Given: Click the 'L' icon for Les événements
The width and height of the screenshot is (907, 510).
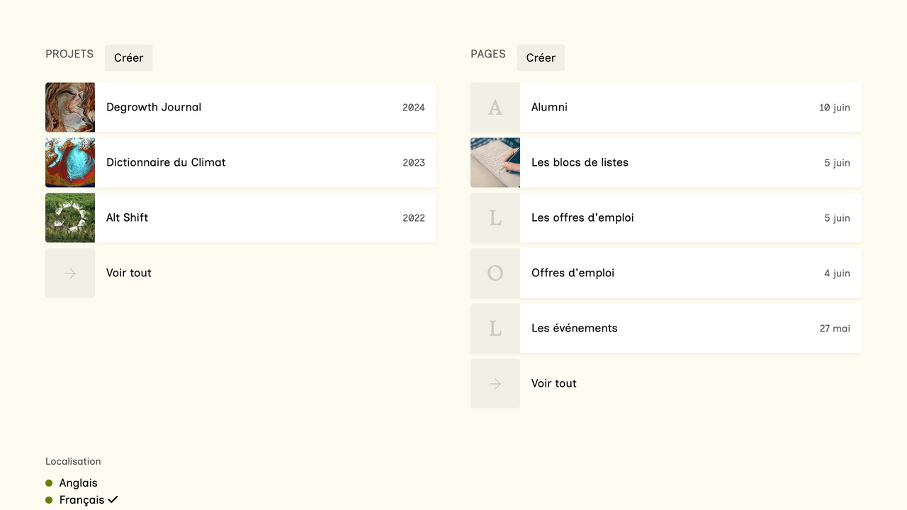Looking at the screenshot, I should pos(495,328).
